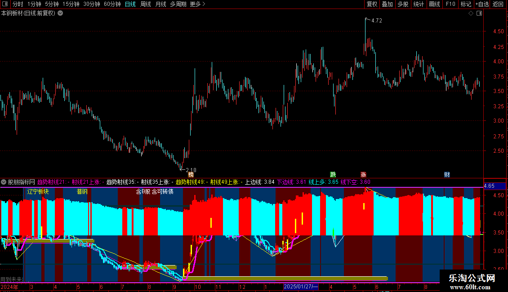Switch to 60分钟 period
Screen dimensions: 508x292
click(112, 4)
